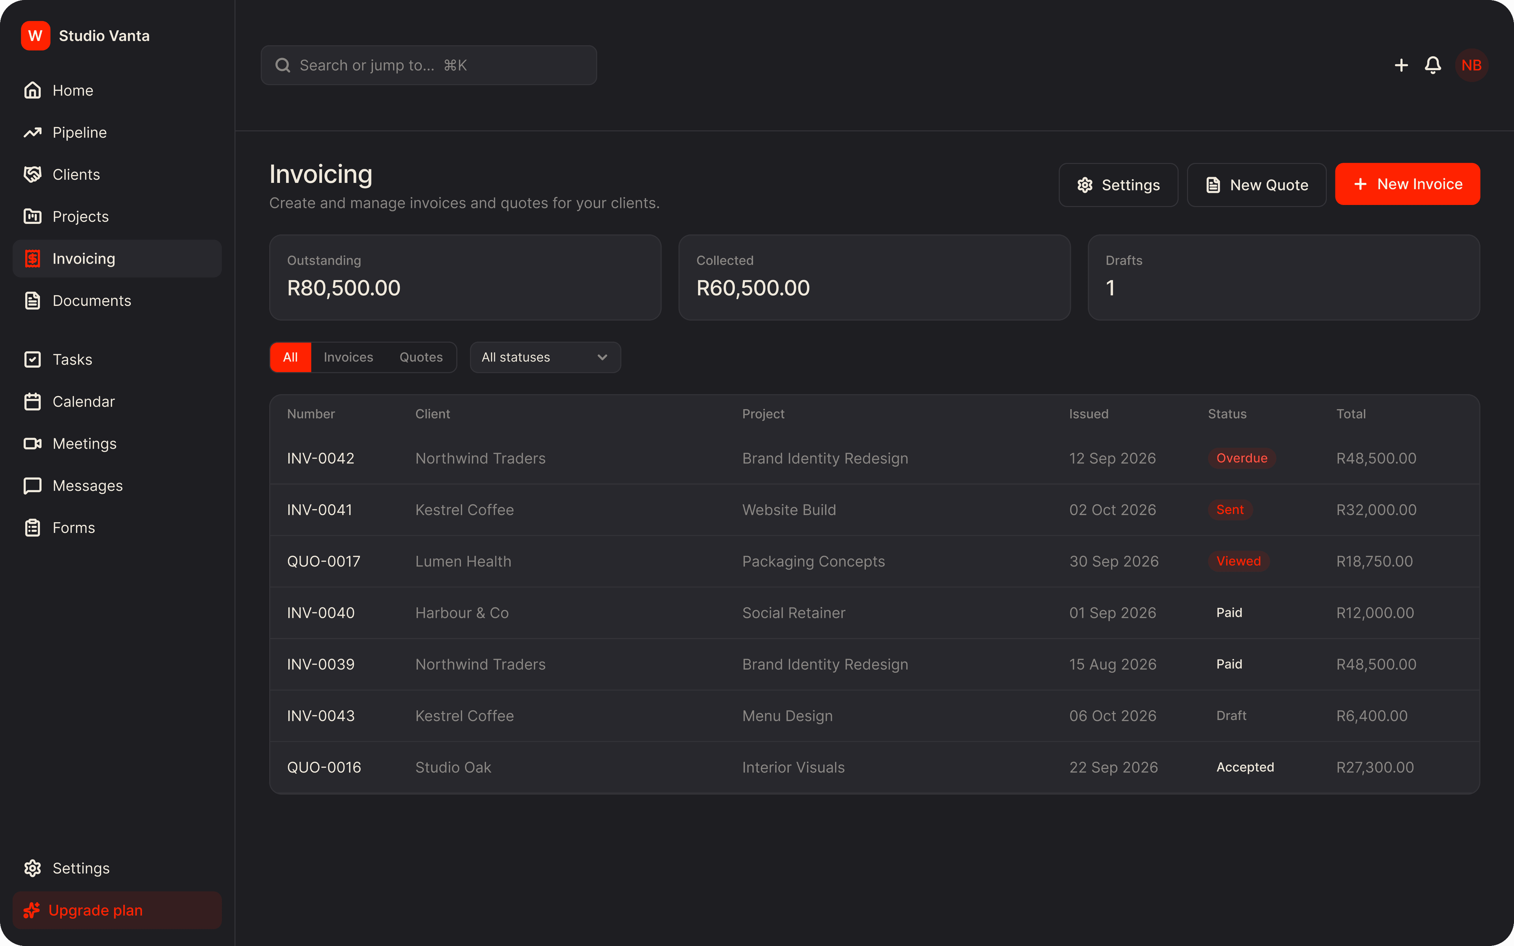Open notifications bell icon
This screenshot has height=946, width=1514.
point(1433,65)
